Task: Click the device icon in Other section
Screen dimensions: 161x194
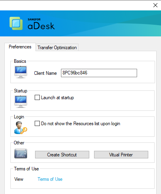Action: coord(21,154)
